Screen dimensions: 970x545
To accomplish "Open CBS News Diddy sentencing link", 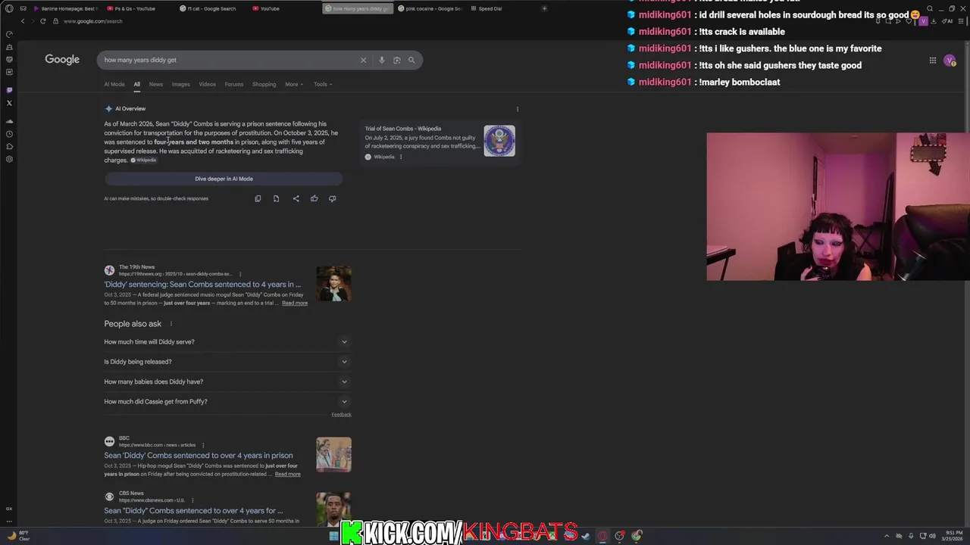I will (193, 511).
